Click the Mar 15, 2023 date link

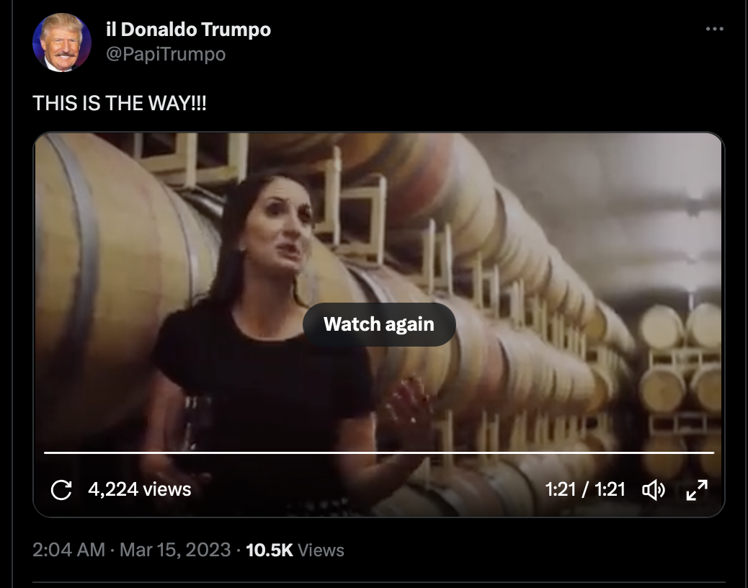[175, 550]
